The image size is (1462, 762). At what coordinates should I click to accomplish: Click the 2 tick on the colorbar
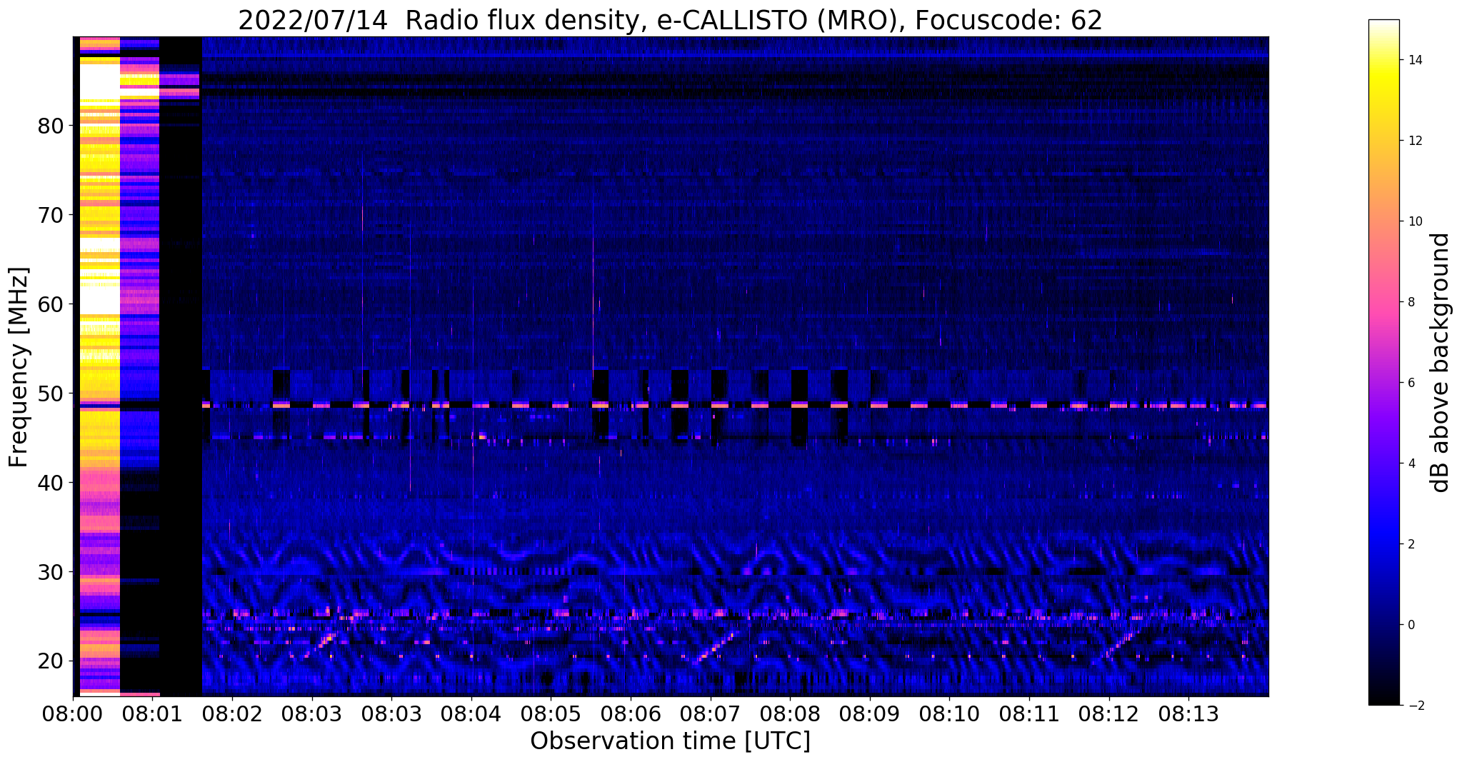click(x=1411, y=545)
